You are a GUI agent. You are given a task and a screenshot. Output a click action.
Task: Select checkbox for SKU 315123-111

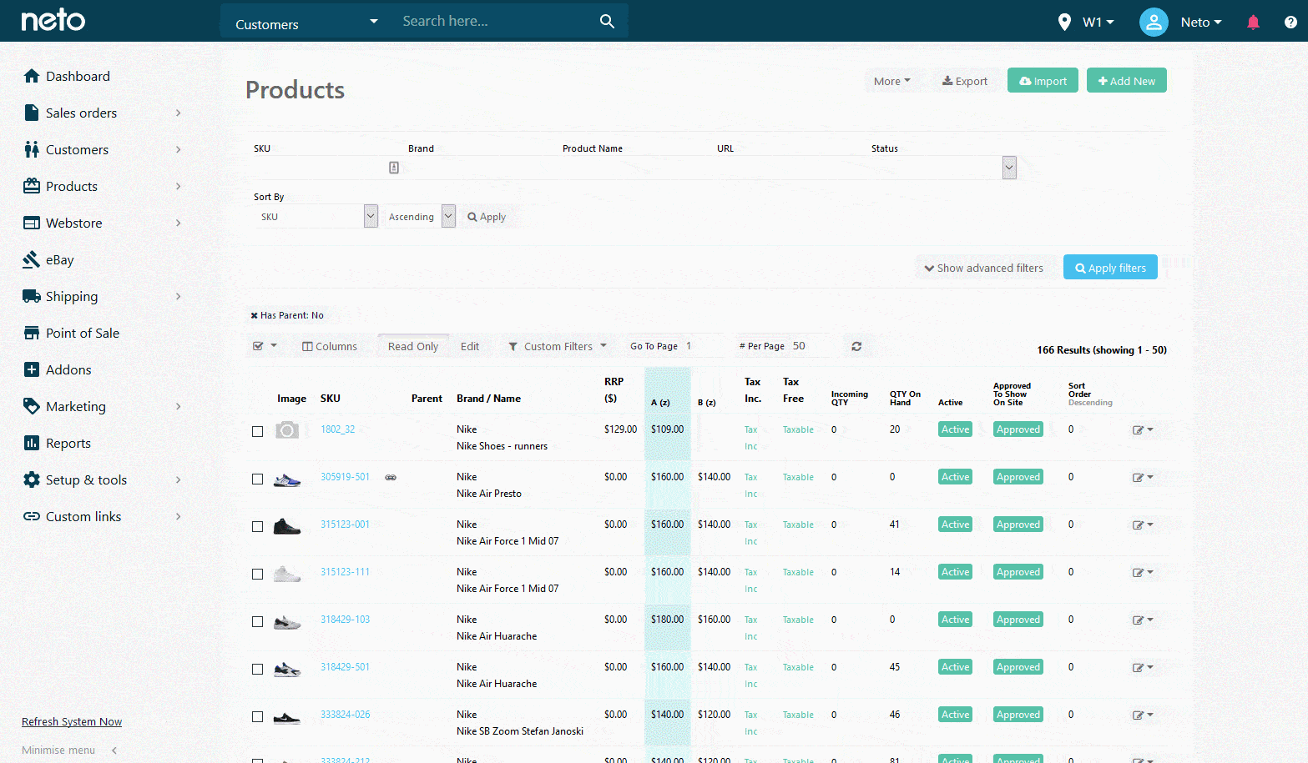pyautogui.click(x=257, y=574)
